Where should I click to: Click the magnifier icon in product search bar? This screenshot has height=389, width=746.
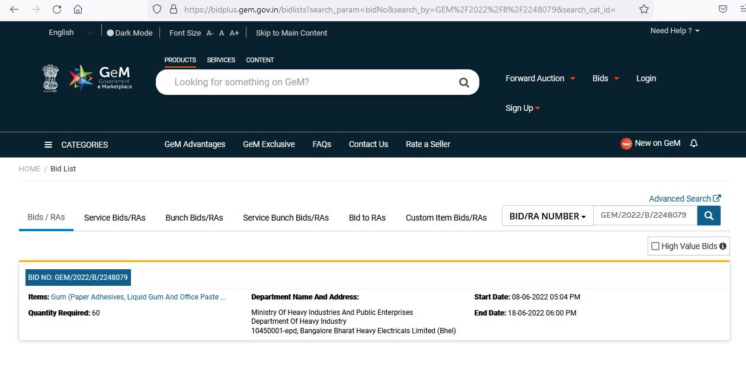click(x=464, y=82)
